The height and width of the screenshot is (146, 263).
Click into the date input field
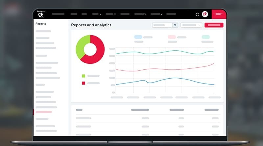[x=162, y=25]
